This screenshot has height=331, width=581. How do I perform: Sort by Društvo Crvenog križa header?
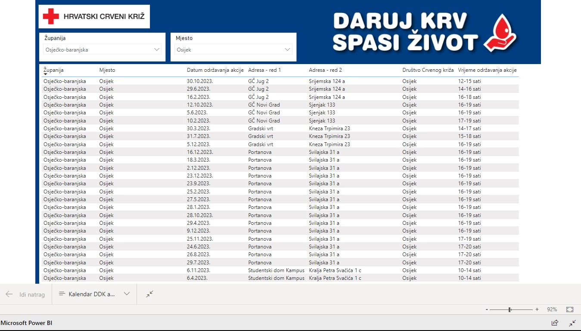coord(428,70)
